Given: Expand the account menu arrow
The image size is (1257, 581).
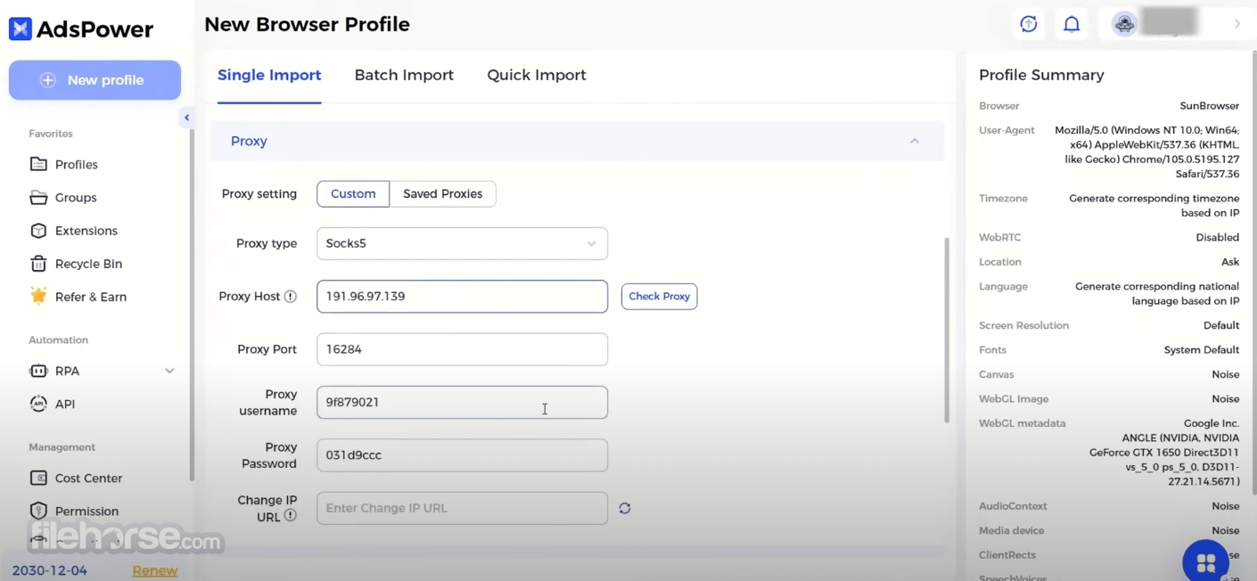Looking at the screenshot, I should 1237,24.
